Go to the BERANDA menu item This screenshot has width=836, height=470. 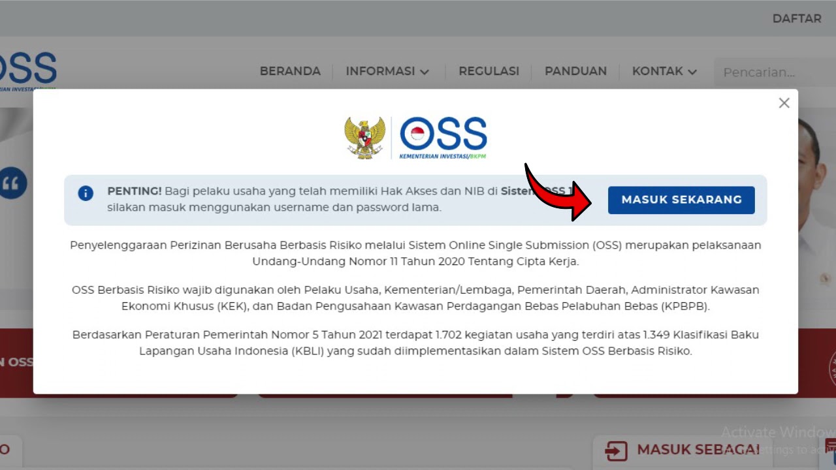coord(290,71)
